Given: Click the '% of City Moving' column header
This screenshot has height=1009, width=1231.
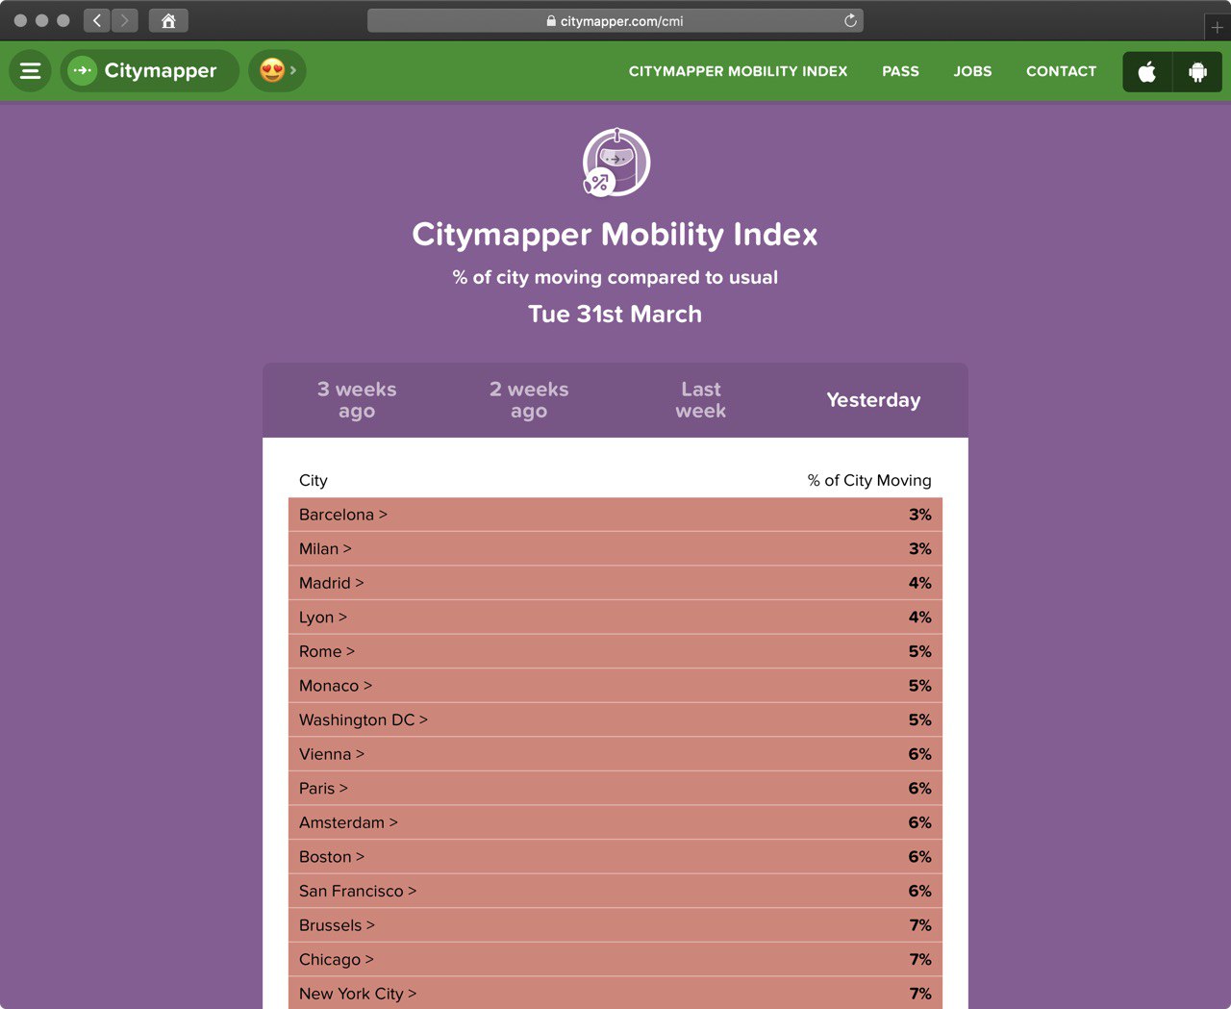Looking at the screenshot, I should (x=869, y=480).
